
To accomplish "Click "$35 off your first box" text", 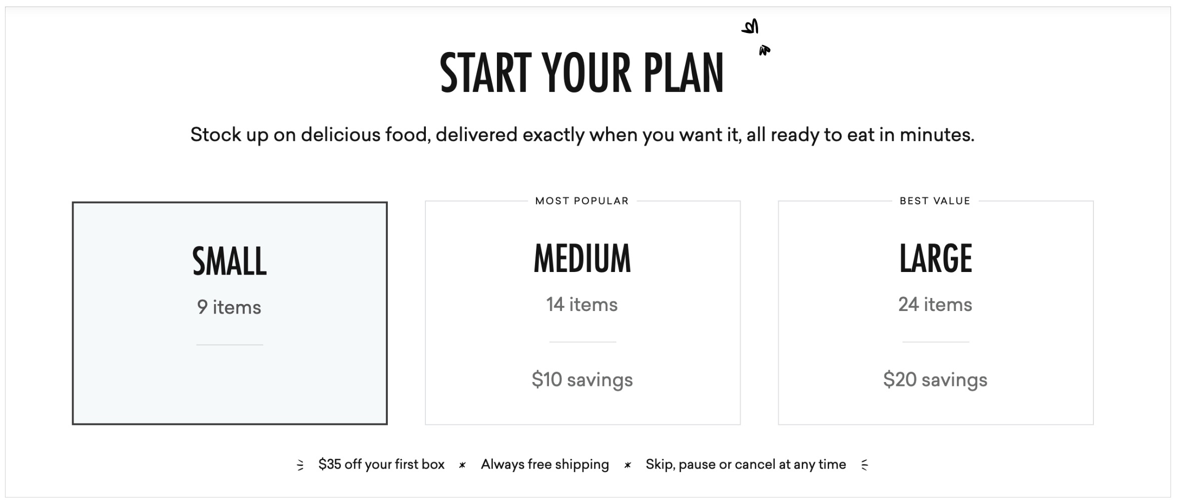I will (381, 464).
